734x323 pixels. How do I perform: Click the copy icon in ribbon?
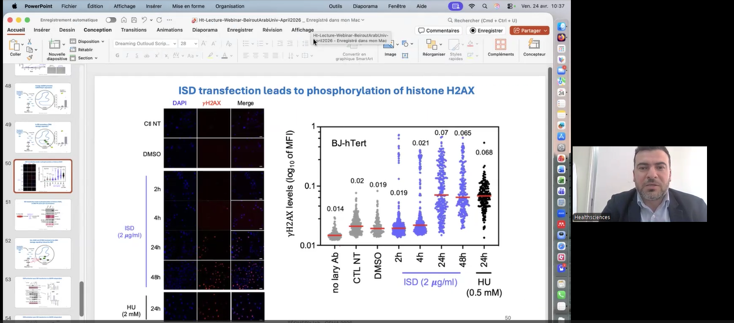[x=29, y=50]
